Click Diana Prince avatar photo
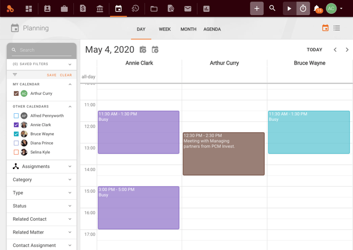Viewport: 353px width, 250px height. click(24, 143)
